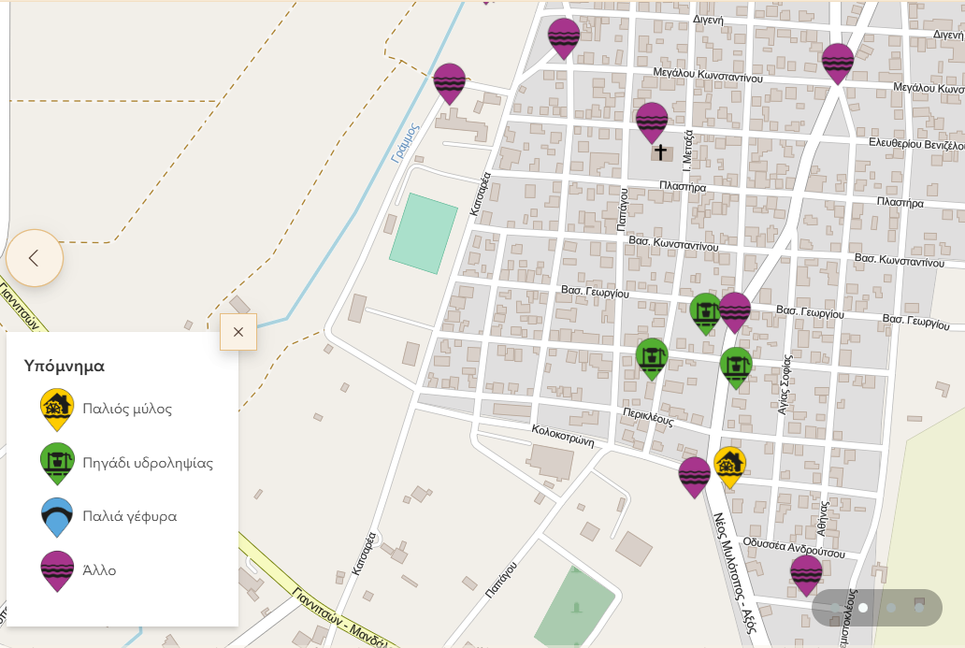Click green well marker nearest Περικλέους street label
Image resolution: width=965 pixels, height=648 pixels.
coord(652,356)
